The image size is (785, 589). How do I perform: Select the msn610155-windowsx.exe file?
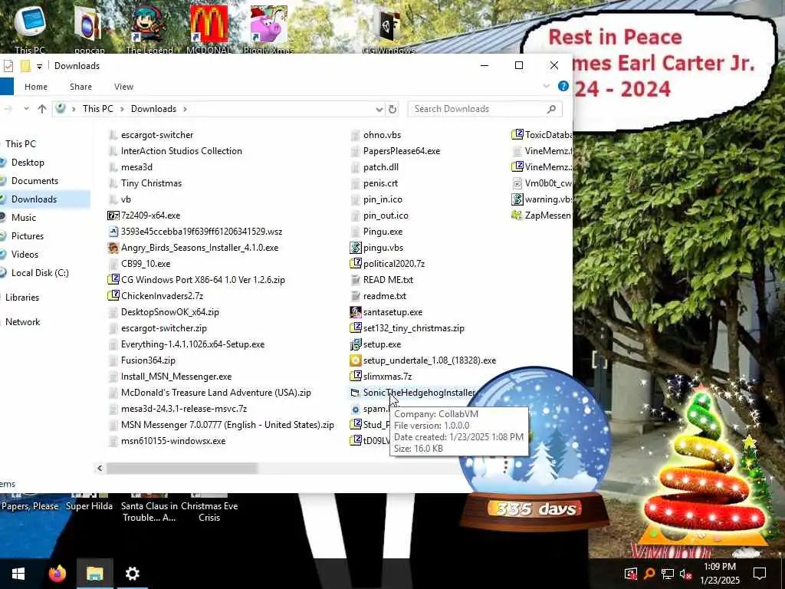(166, 441)
